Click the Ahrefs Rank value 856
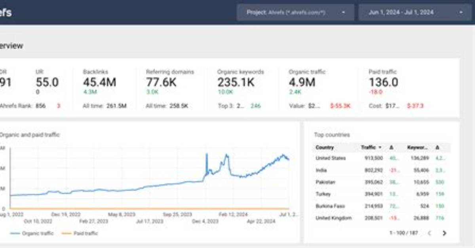This screenshot has height=248, width=475. tap(40, 106)
